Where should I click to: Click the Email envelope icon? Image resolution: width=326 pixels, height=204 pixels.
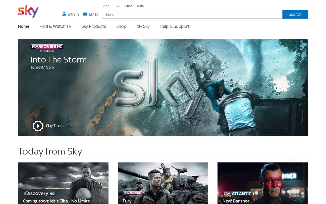[x=85, y=14]
